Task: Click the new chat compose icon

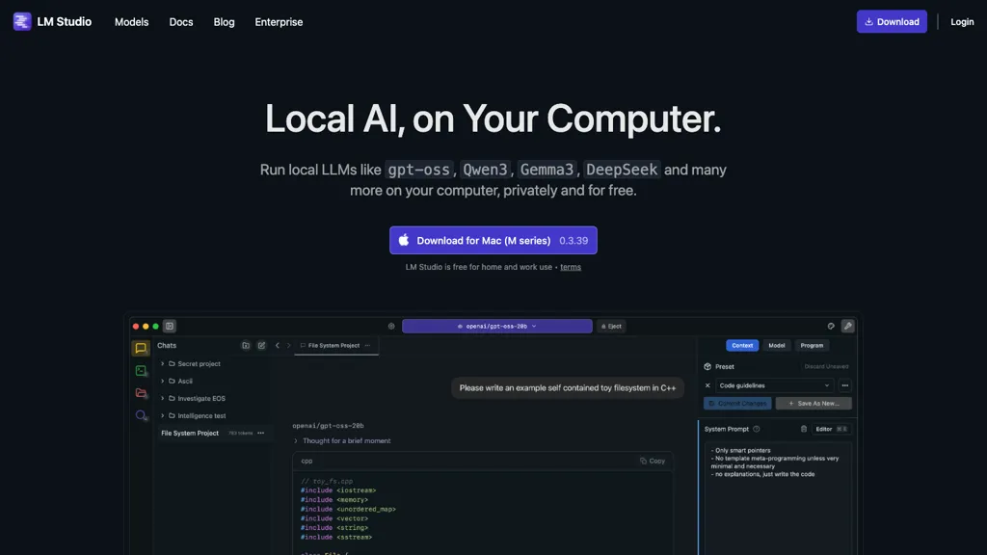Action: 261,346
